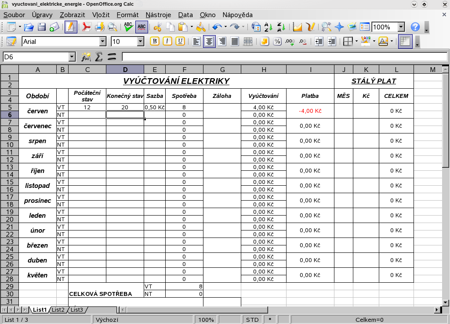
Task: Copy selection icon
Action: (171, 27)
